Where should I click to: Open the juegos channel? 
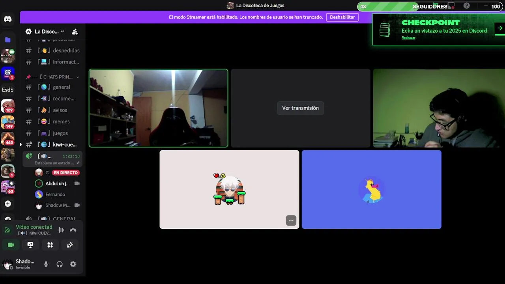[52, 133]
